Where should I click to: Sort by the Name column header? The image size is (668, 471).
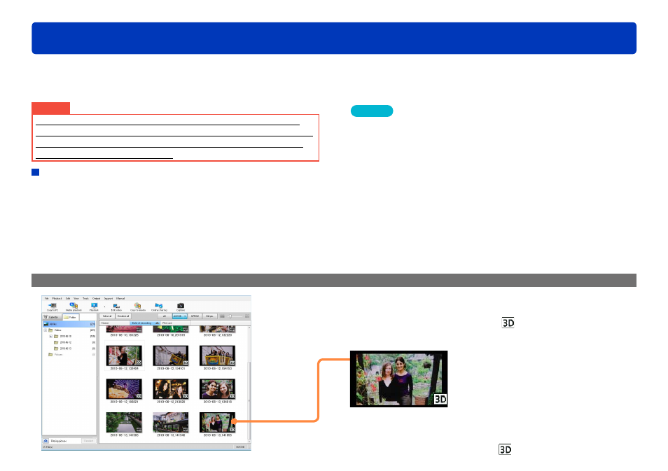(x=114, y=323)
